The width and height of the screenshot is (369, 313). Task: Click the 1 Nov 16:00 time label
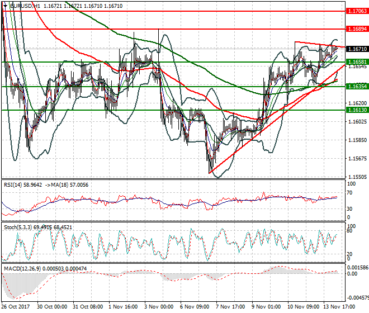tap(123, 307)
